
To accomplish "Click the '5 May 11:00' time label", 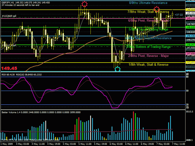I will pyautogui.click(x=85, y=144).
